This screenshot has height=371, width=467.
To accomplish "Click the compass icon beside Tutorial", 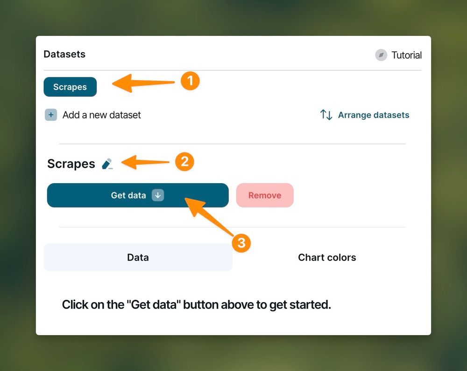I will pyautogui.click(x=381, y=55).
